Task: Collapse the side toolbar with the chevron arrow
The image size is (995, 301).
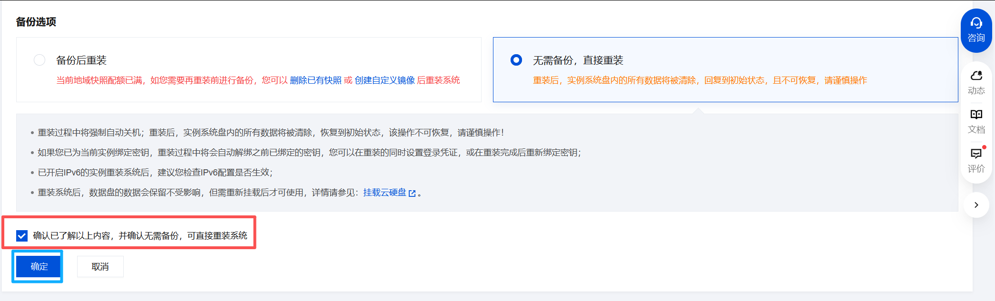Action: [x=976, y=205]
